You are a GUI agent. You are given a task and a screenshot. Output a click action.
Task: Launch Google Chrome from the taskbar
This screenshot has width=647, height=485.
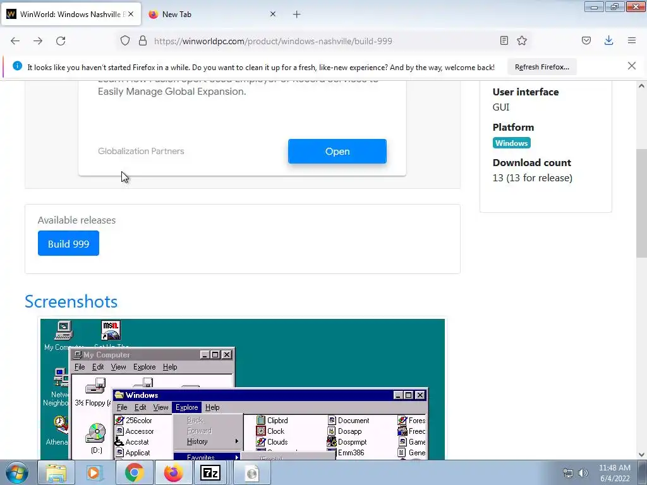click(134, 473)
